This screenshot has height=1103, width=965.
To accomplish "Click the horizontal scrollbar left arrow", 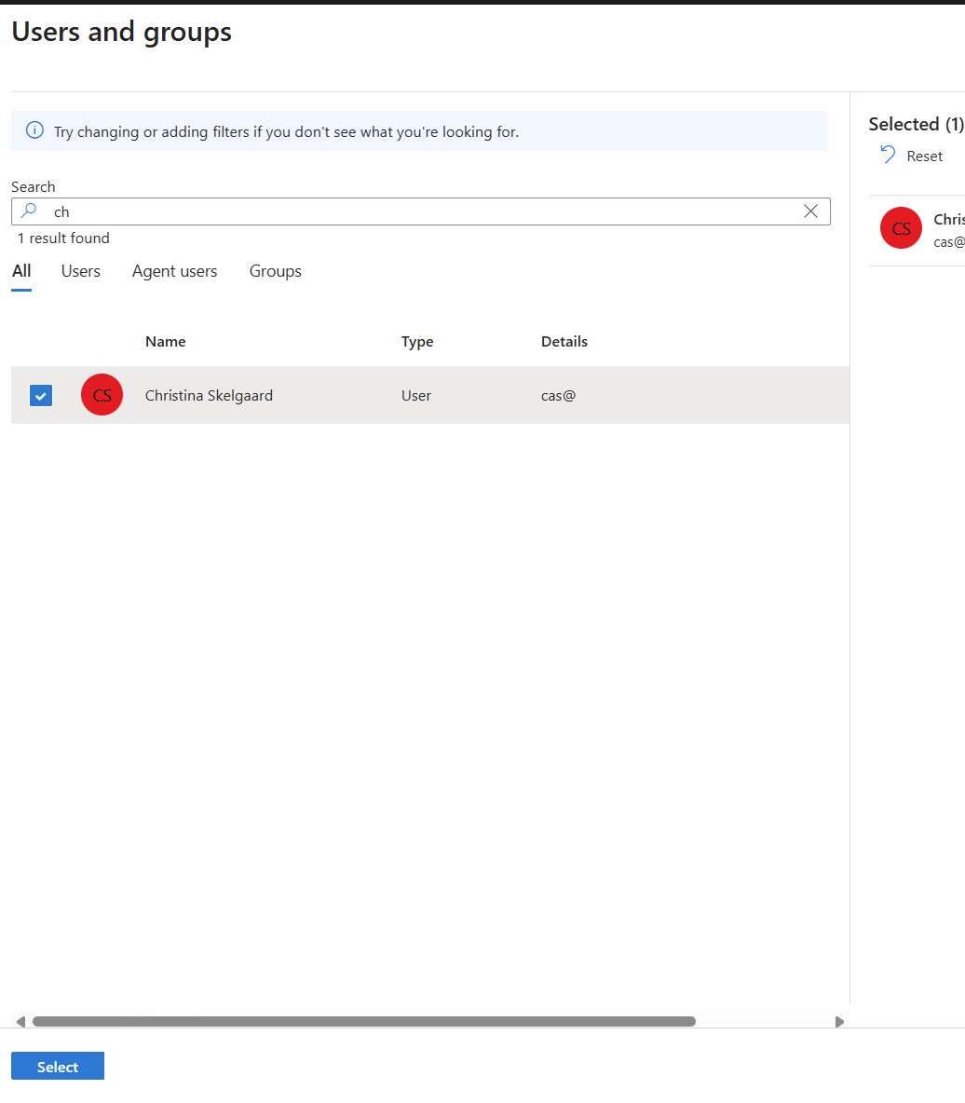I will 20,1021.
